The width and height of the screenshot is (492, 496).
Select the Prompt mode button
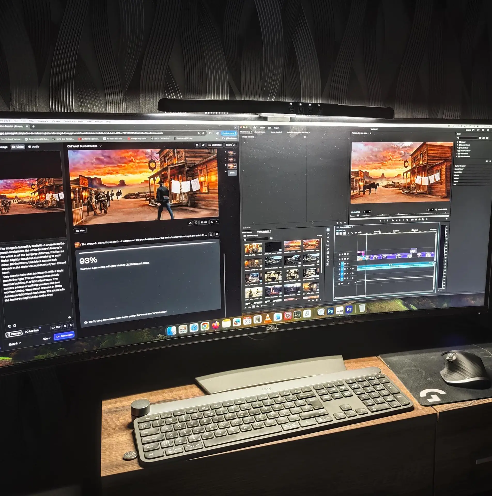14,334
